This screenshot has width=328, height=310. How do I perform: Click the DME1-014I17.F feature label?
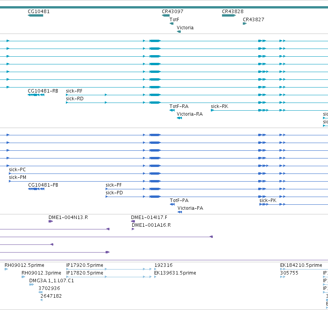149,217
